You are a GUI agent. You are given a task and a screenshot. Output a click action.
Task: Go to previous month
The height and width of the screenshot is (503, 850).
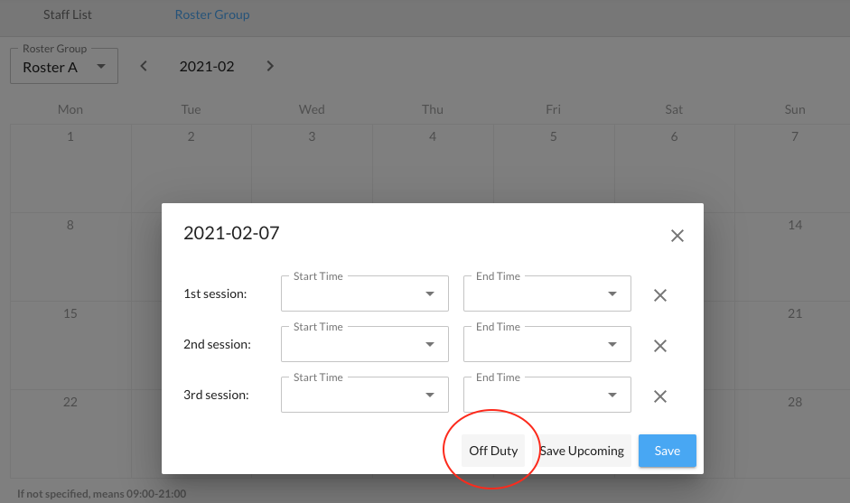(x=144, y=66)
